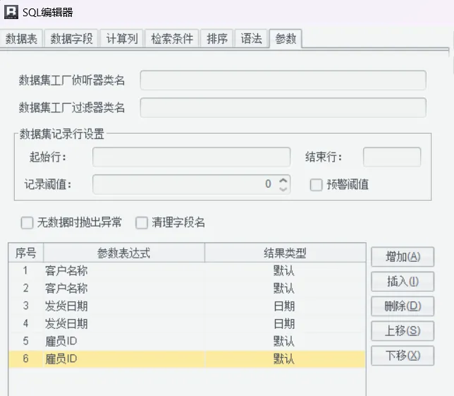The width and height of the screenshot is (454, 396).
Task: Switch to the 语法 tab
Action: 252,39
